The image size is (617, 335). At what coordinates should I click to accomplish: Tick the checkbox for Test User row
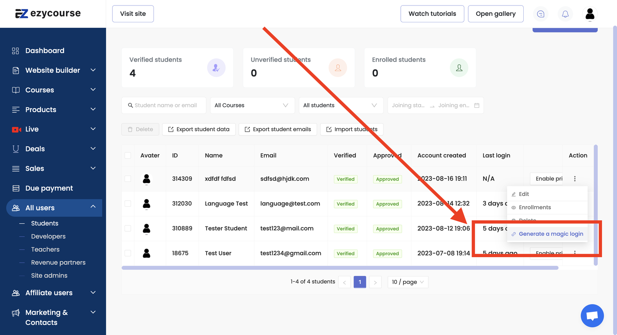tap(128, 253)
